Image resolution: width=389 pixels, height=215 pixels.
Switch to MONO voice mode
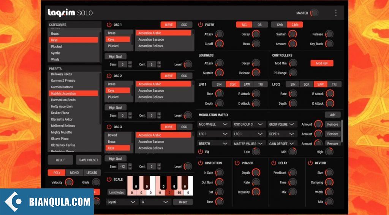pos(74,172)
